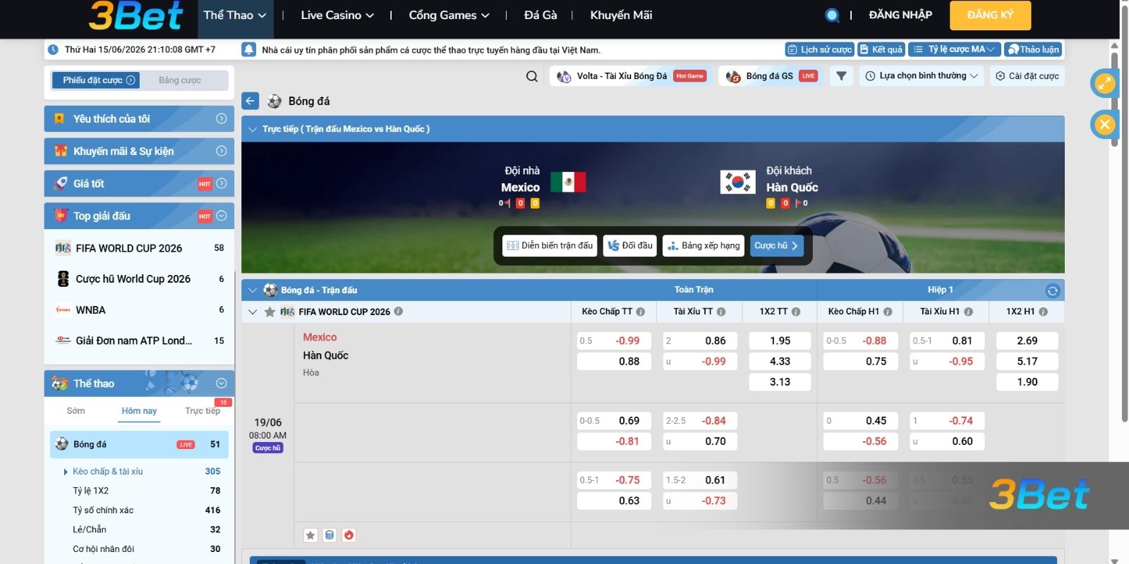Screen dimensions: 1129x564
Task: Open Cổng Games menu dropdown
Action: tap(449, 15)
